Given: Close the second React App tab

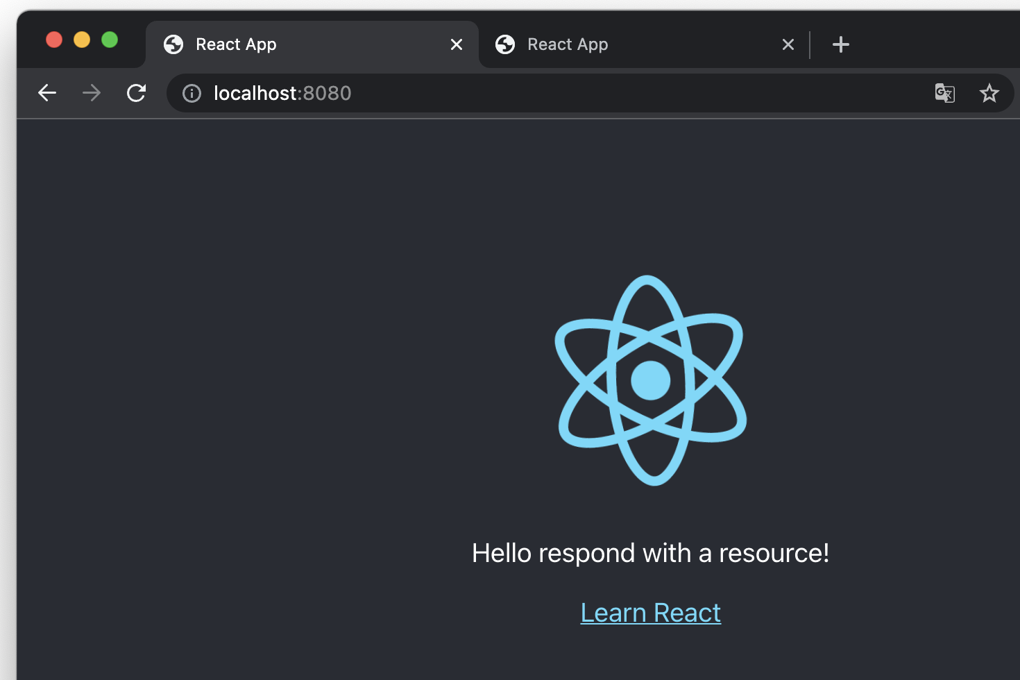Looking at the screenshot, I should click(788, 44).
